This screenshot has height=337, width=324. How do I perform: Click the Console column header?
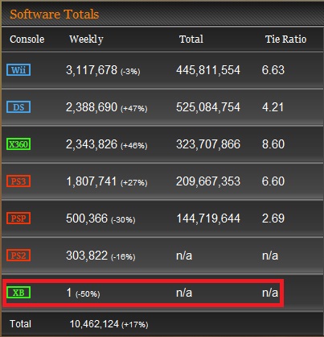27,40
